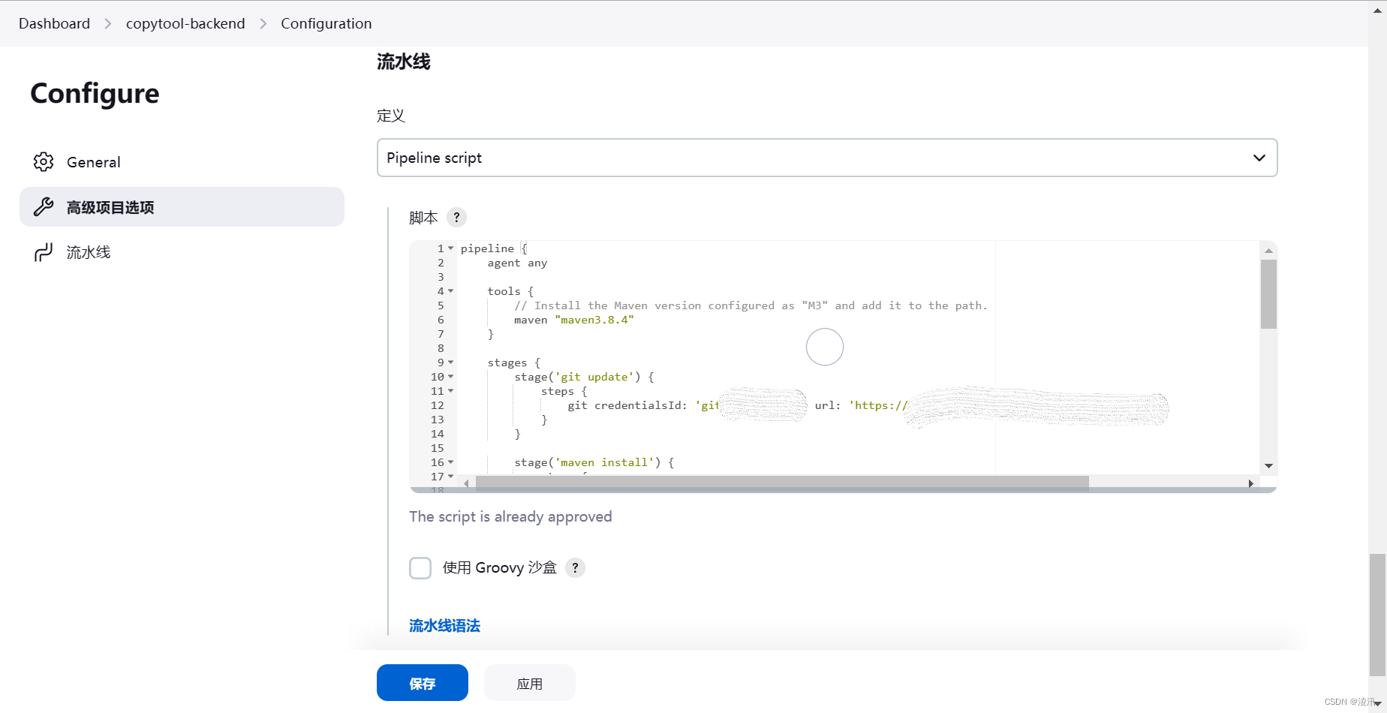
Task: Click editor scroll up arrow
Action: 1268,251
